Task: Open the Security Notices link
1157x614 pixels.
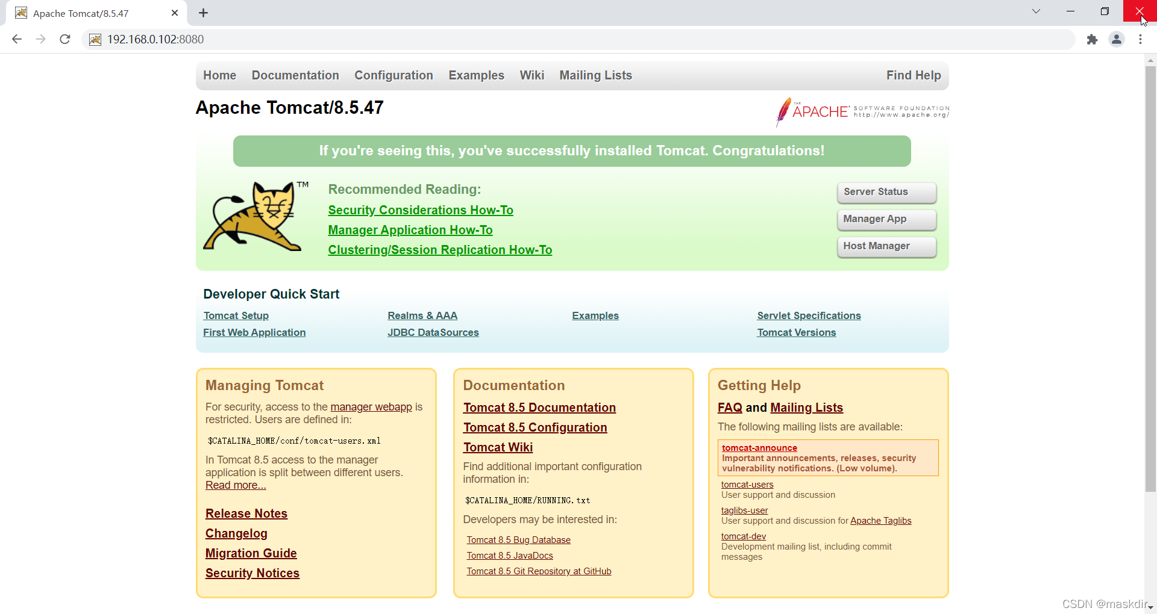Action: coord(252,573)
